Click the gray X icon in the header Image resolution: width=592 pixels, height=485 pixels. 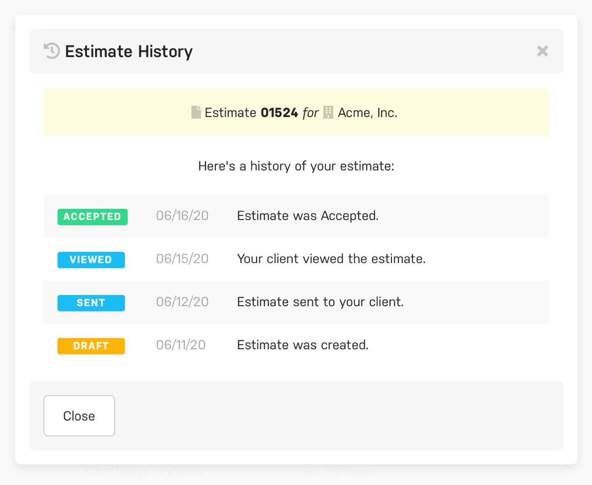(542, 51)
